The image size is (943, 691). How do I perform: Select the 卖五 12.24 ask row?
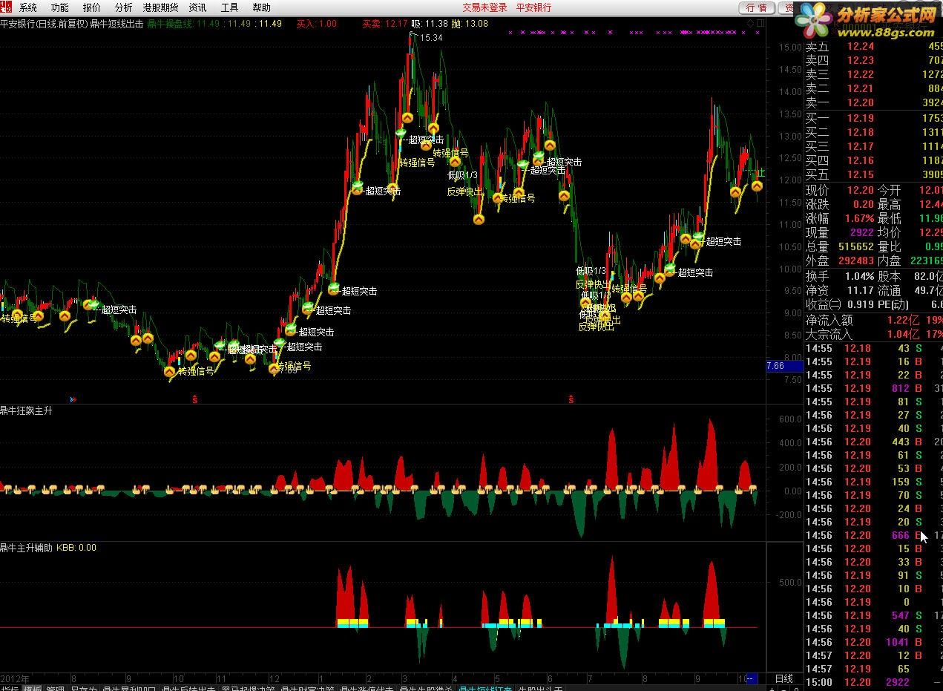(874, 47)
